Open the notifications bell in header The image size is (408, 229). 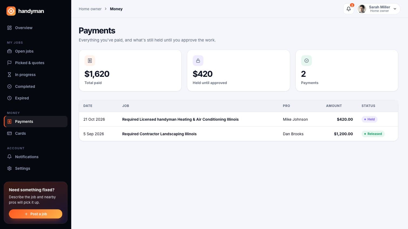point(349,9)
